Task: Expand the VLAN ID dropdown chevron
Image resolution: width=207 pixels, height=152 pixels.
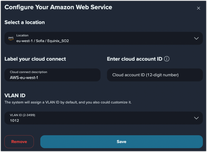Action: [196, 118]
